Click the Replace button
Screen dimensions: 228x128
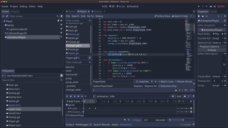tap(138, 86)
